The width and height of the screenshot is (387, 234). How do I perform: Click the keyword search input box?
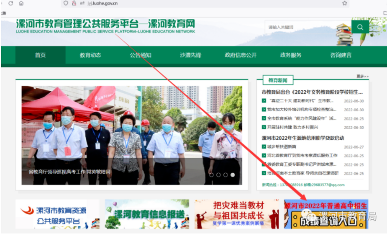[307, 27]
